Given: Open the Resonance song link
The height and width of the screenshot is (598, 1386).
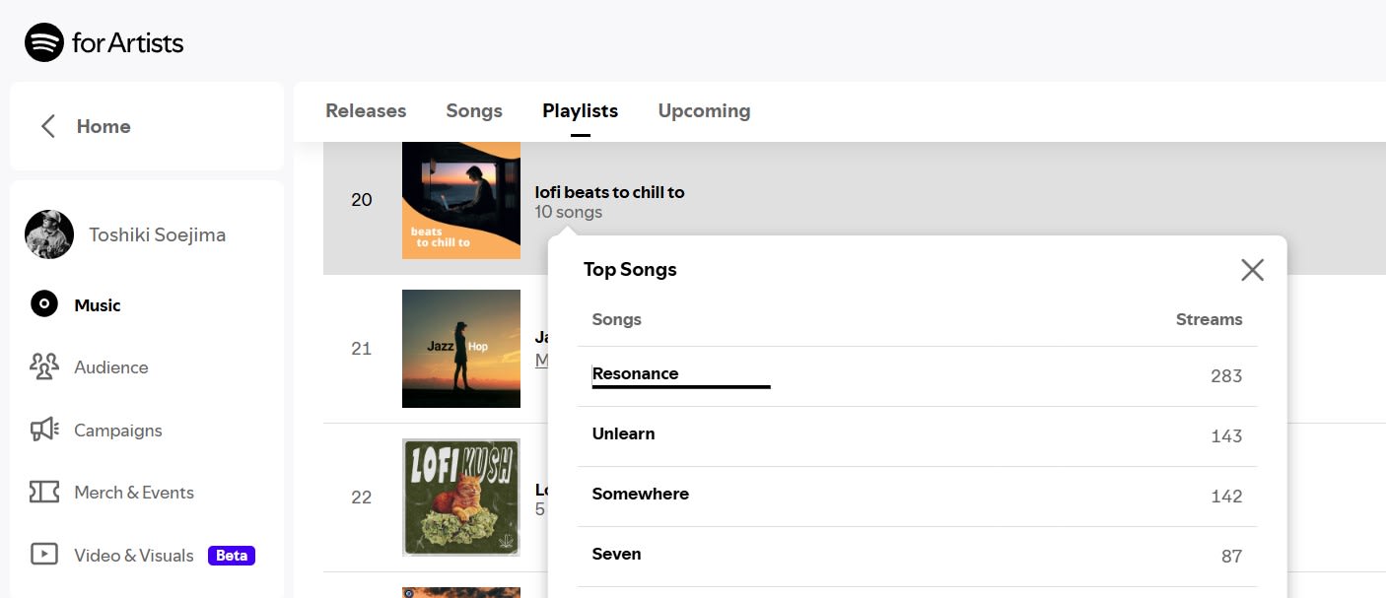Looking at the screenshot, I should (x=635, y=373).
